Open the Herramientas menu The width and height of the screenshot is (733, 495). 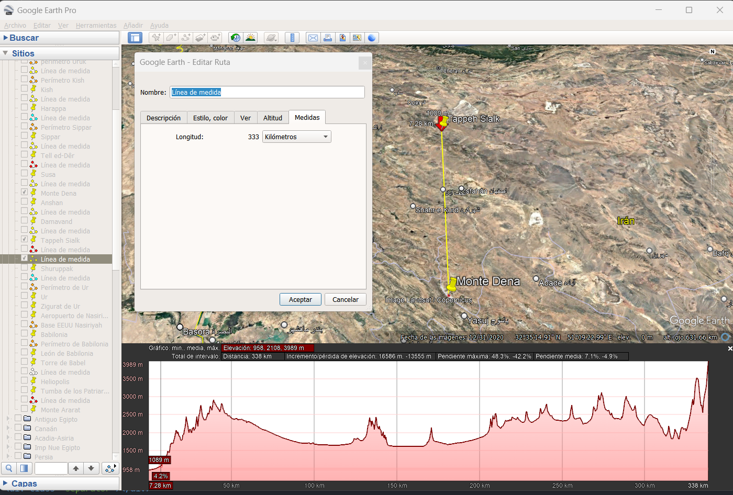coord(96,25)
